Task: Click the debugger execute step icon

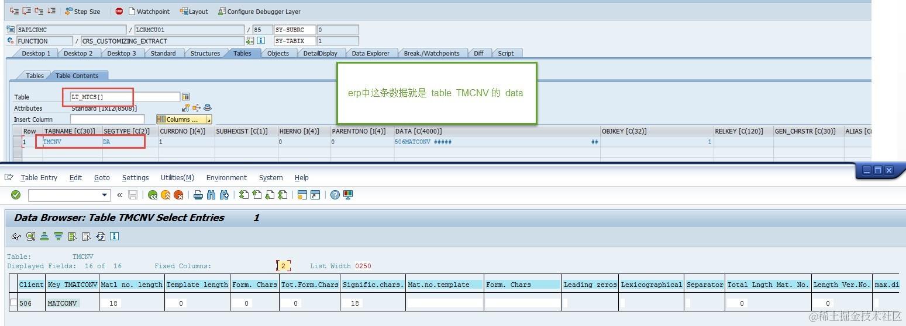Action: tap(26, 11)
